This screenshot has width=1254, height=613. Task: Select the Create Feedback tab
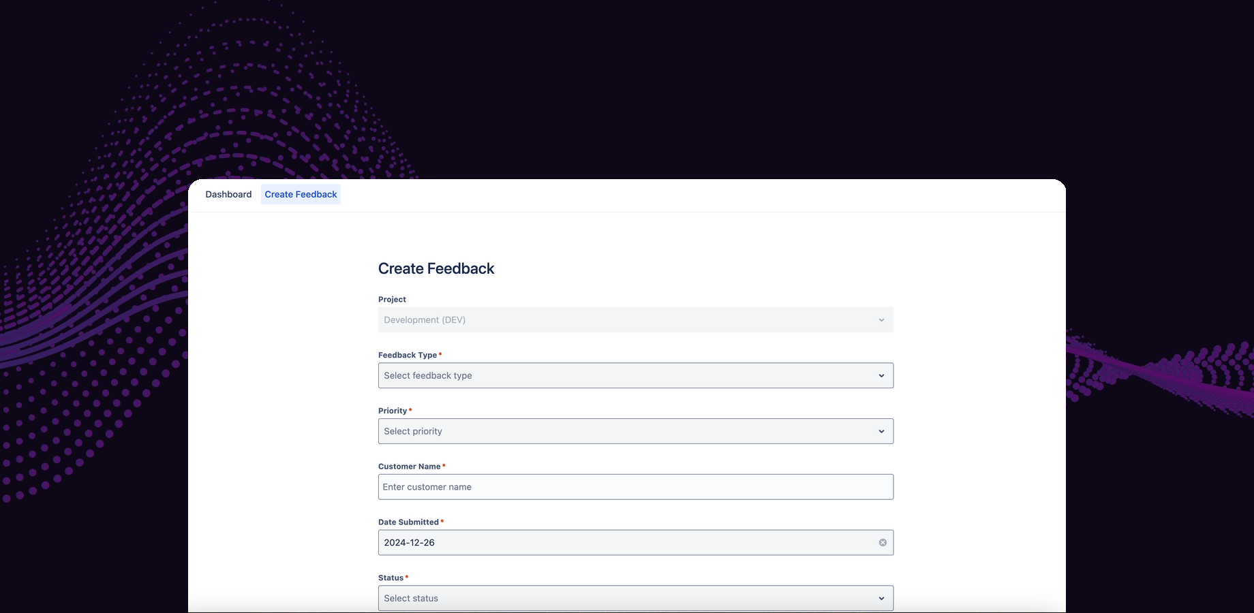301,195
